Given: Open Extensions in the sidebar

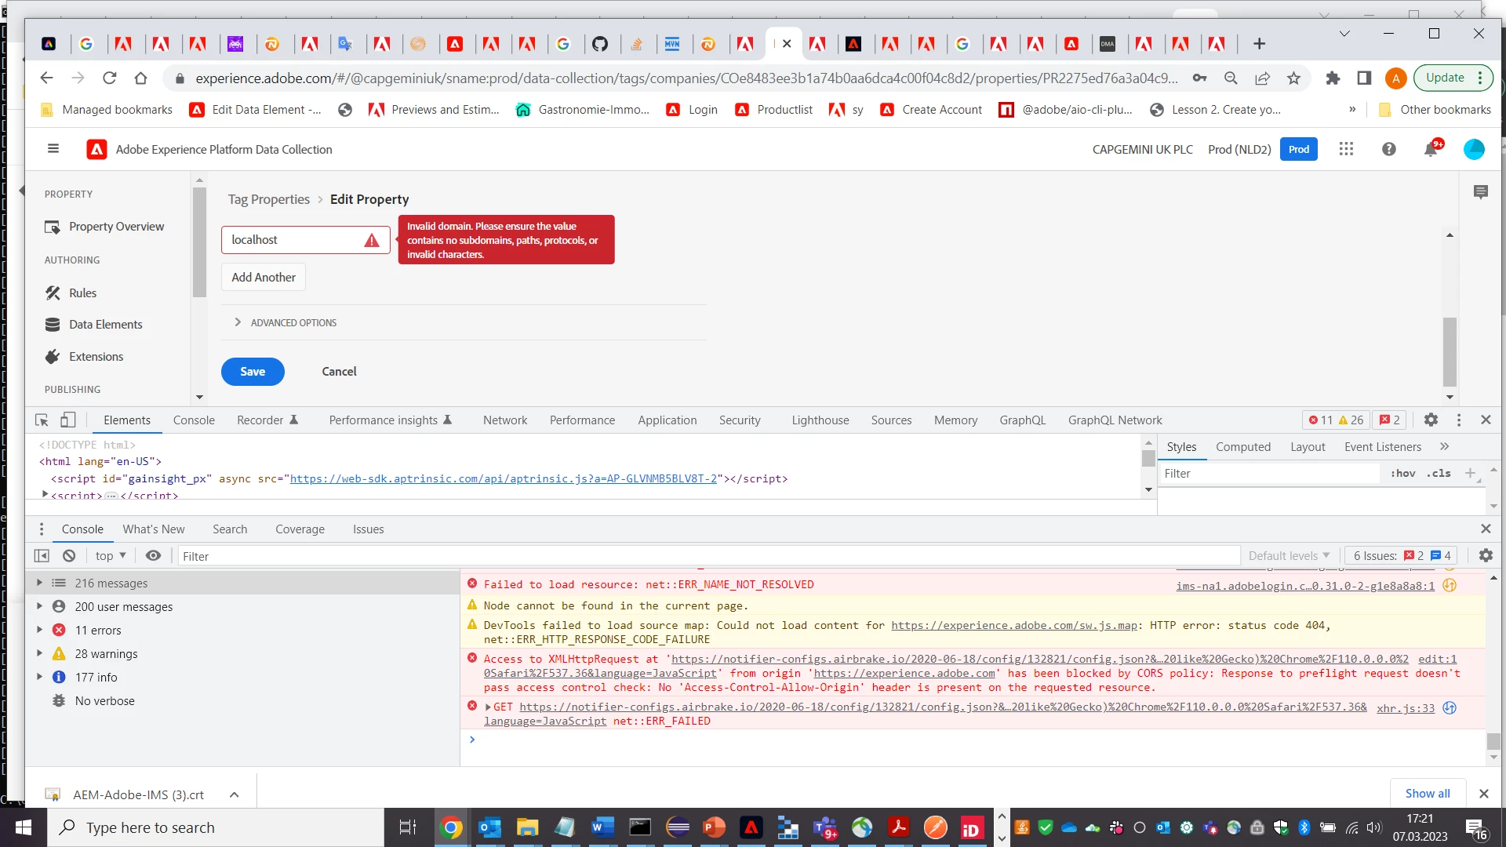Looking at the screenshot, I should pyautogui.click(x=96, y=357).
